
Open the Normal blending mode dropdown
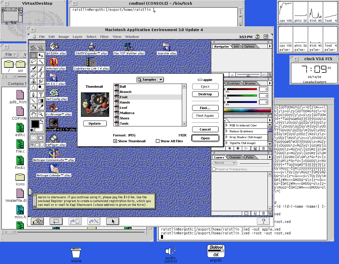tap(225, 163)
